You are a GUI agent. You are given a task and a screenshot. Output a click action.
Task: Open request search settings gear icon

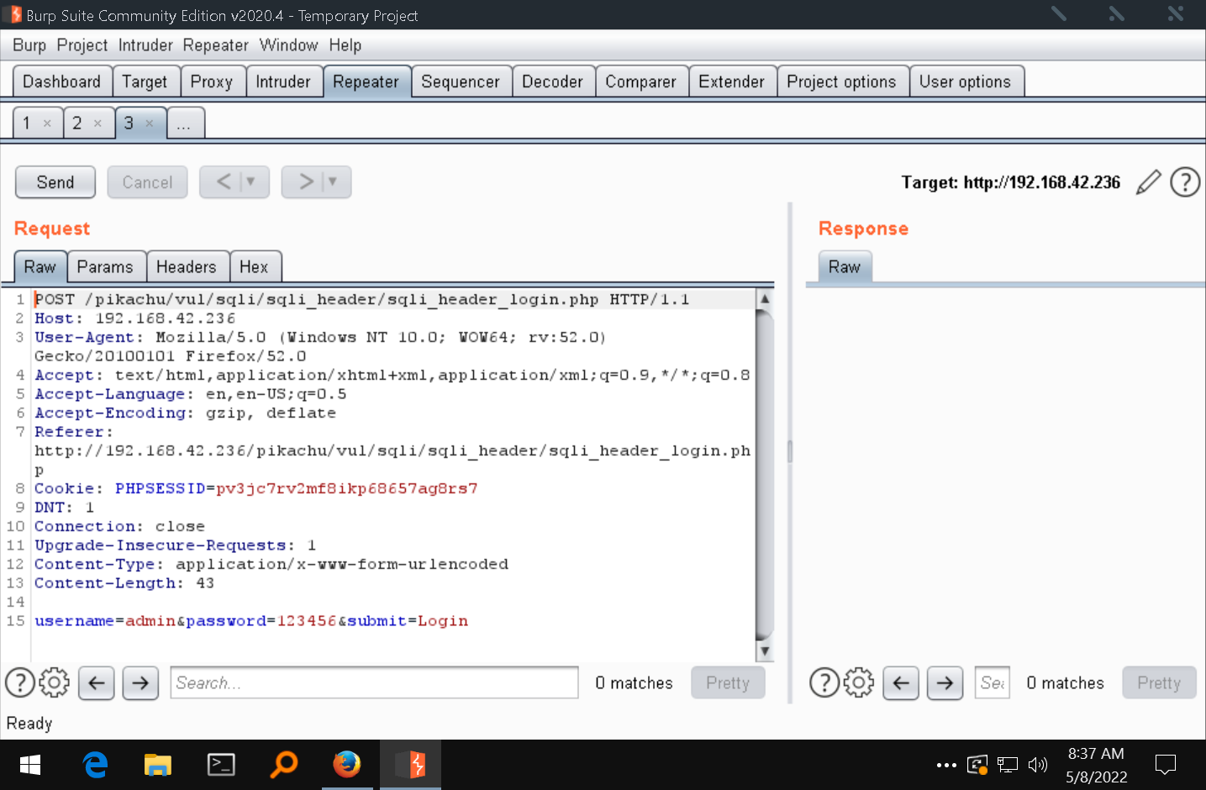[x=55, y=682]
